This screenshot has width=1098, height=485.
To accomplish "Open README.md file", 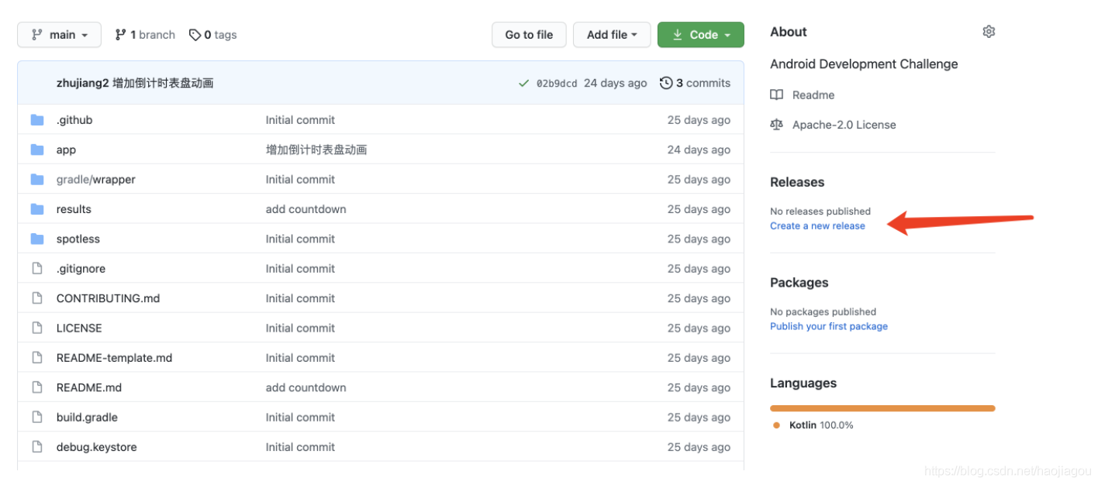I will pyautogui.click(x=89, y=387).
